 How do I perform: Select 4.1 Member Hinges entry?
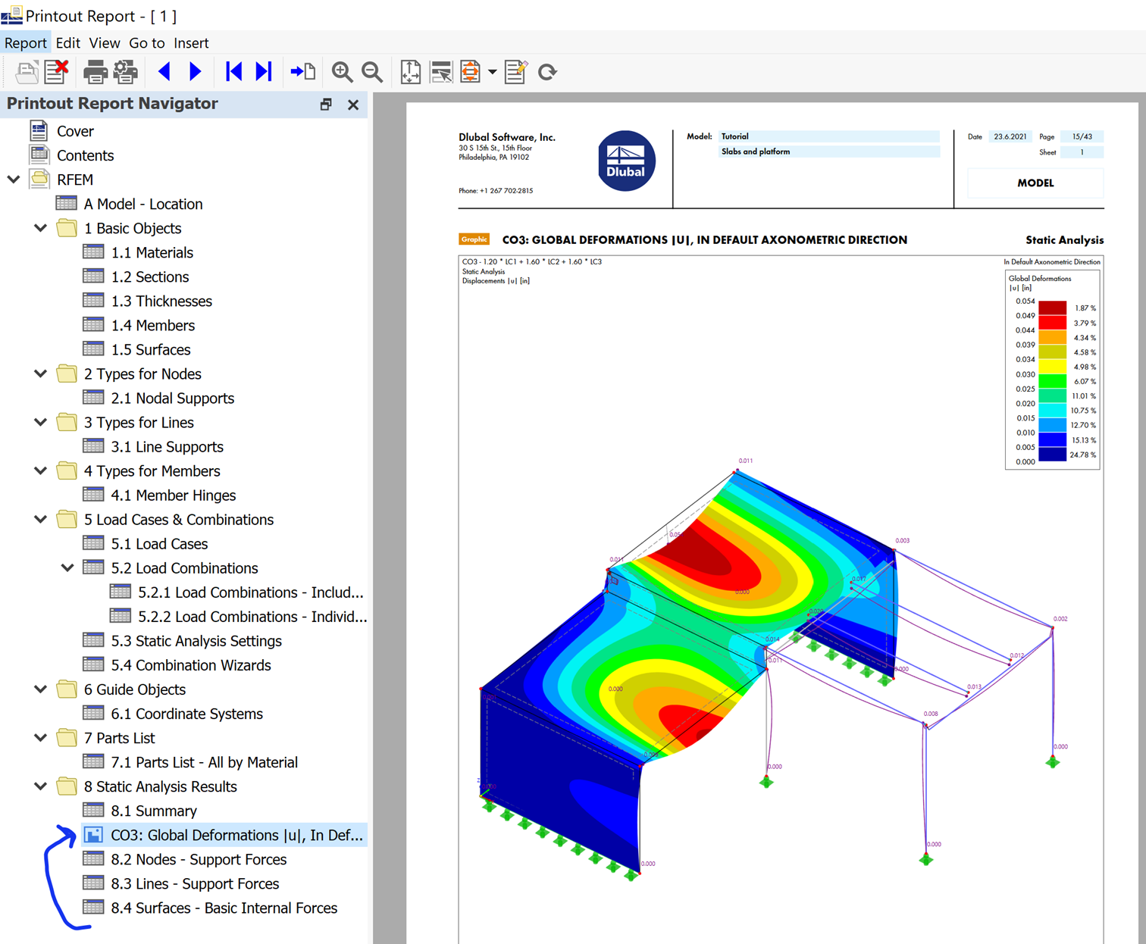pos(173,495)
